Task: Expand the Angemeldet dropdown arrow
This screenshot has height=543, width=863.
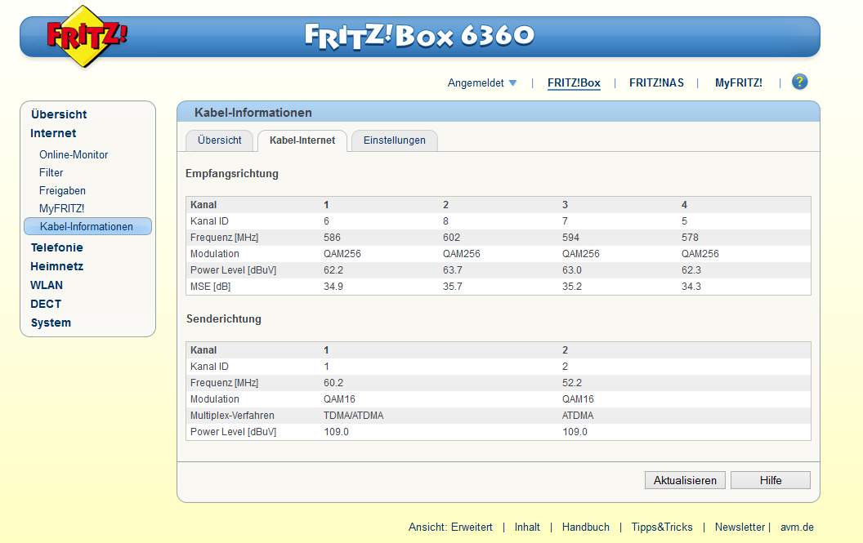Action: pos(512,83)
